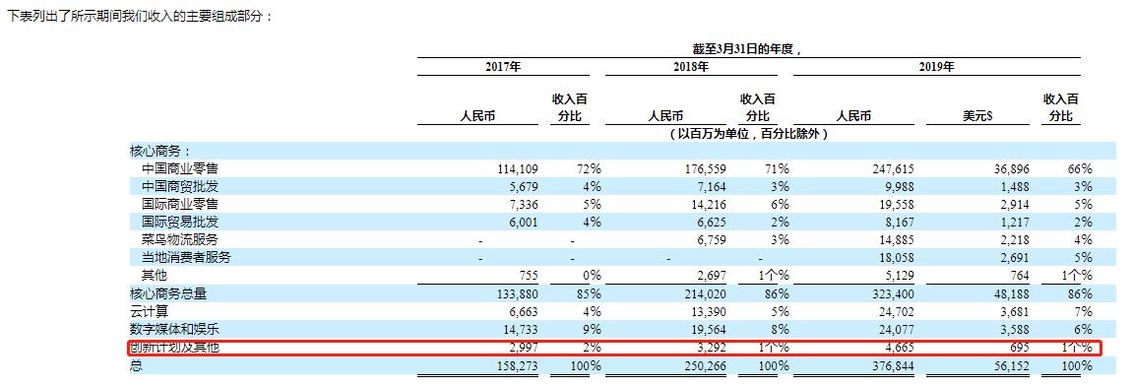
Task: Click the 核心商务： section heading
Action: tap(160, 151)
